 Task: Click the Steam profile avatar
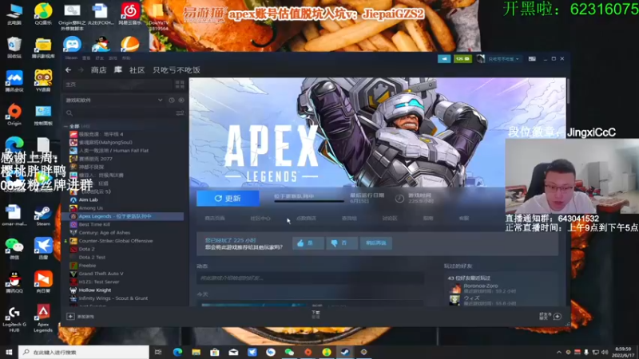481,59
